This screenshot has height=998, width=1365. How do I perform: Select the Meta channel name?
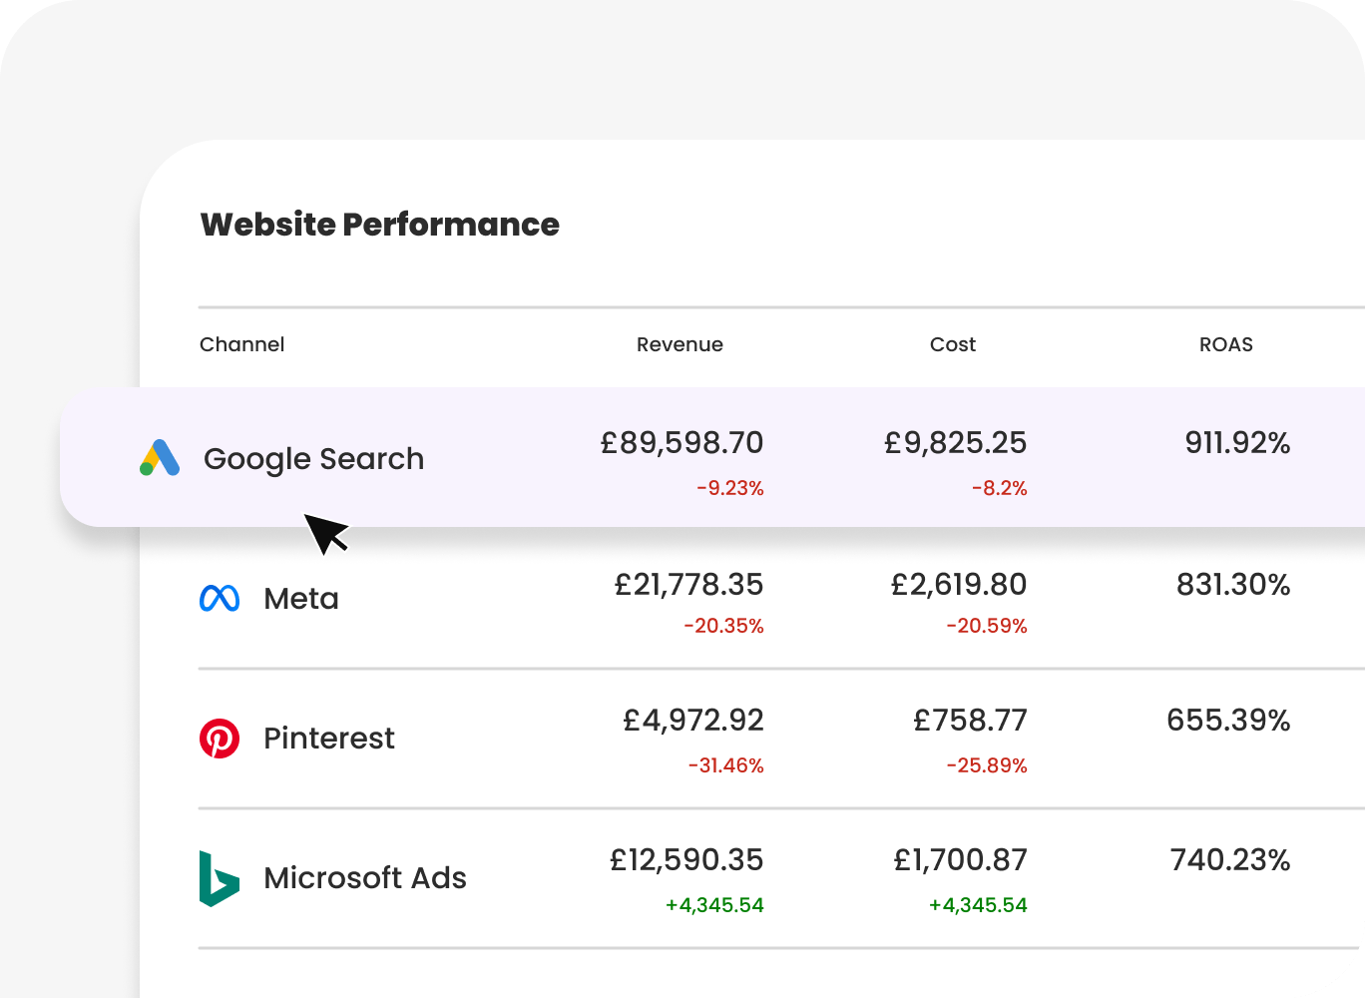[300, 599]
